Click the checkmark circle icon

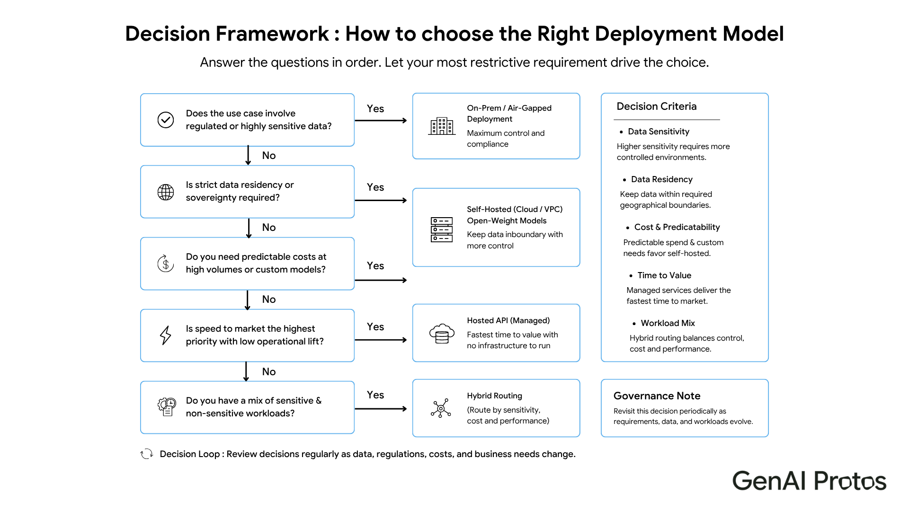(x=166, y=120)
